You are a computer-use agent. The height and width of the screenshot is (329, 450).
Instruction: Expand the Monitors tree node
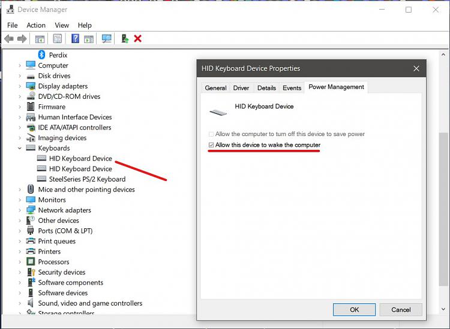pos(20,200)
